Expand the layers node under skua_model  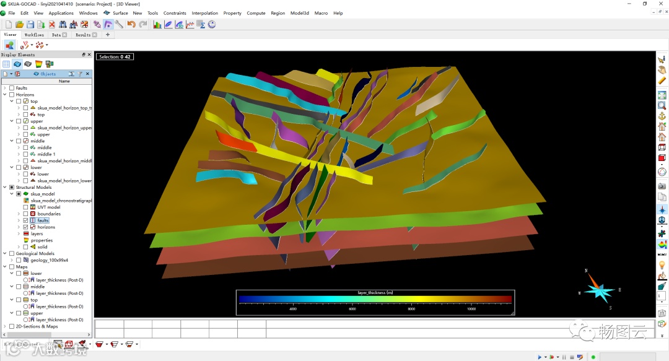pos(19,233)
